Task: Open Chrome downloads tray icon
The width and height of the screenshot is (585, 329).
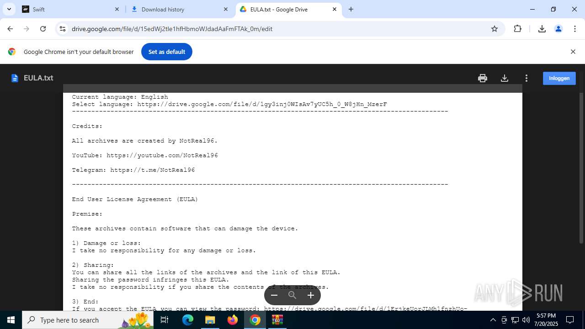Action: pyautogui.click(x=542, y=29)
